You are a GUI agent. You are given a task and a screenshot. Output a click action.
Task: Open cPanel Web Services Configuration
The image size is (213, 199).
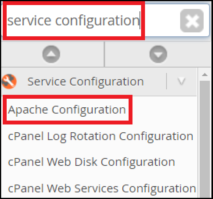pos(102,189)
